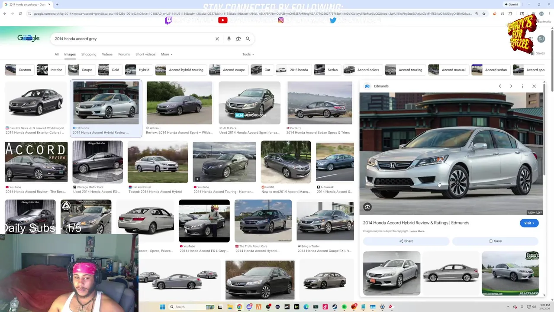
Task: Open CarBuzz Accord Sedan Specs thumbnail
Action: (319, 103)
